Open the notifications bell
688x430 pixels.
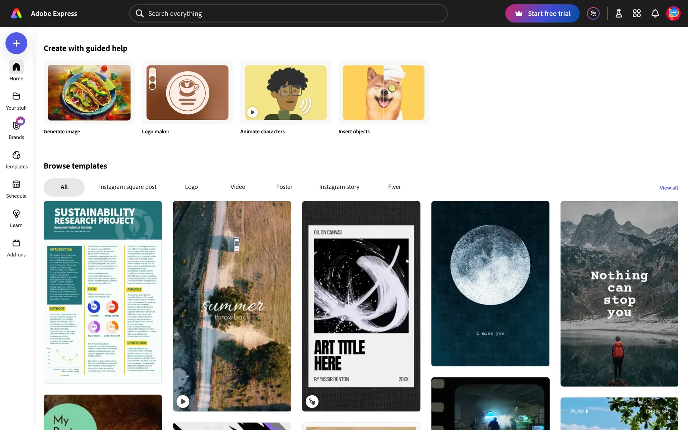pyautogui.click(x=655, y=14)
